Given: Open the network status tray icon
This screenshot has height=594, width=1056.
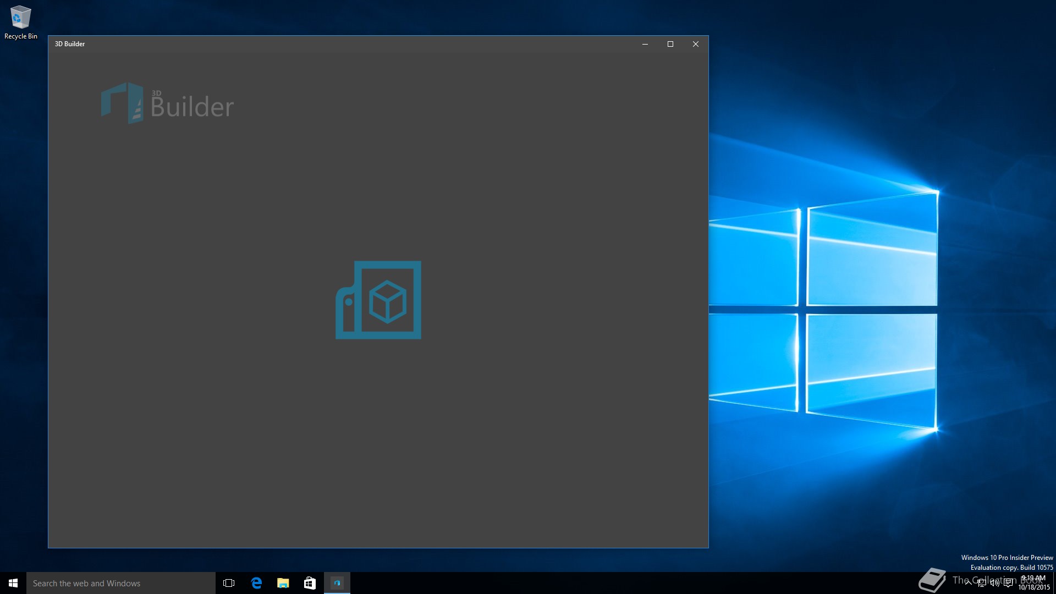Looking at the screenshot, I should pos(981,583).
